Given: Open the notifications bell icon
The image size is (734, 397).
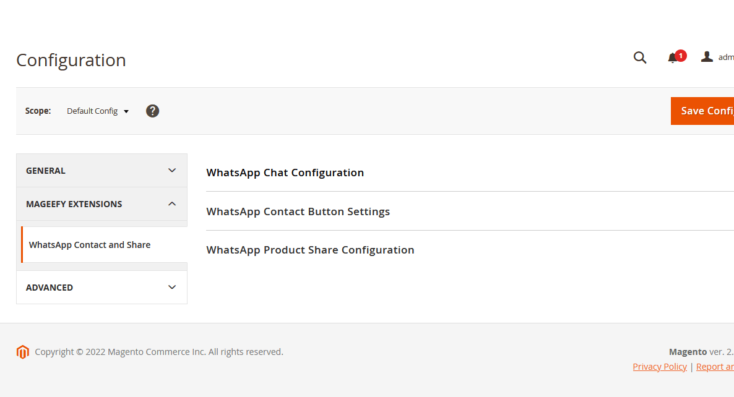Looking at the screenshot, I should pos(673,58).
